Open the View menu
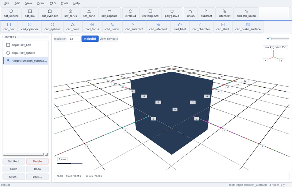Screen dimensions: 292x187 [28, 3]
